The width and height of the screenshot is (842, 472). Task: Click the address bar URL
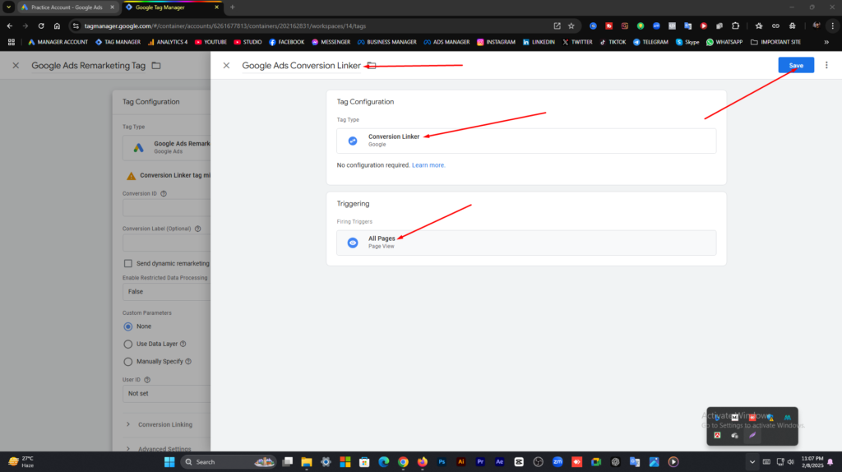point(225,25)
